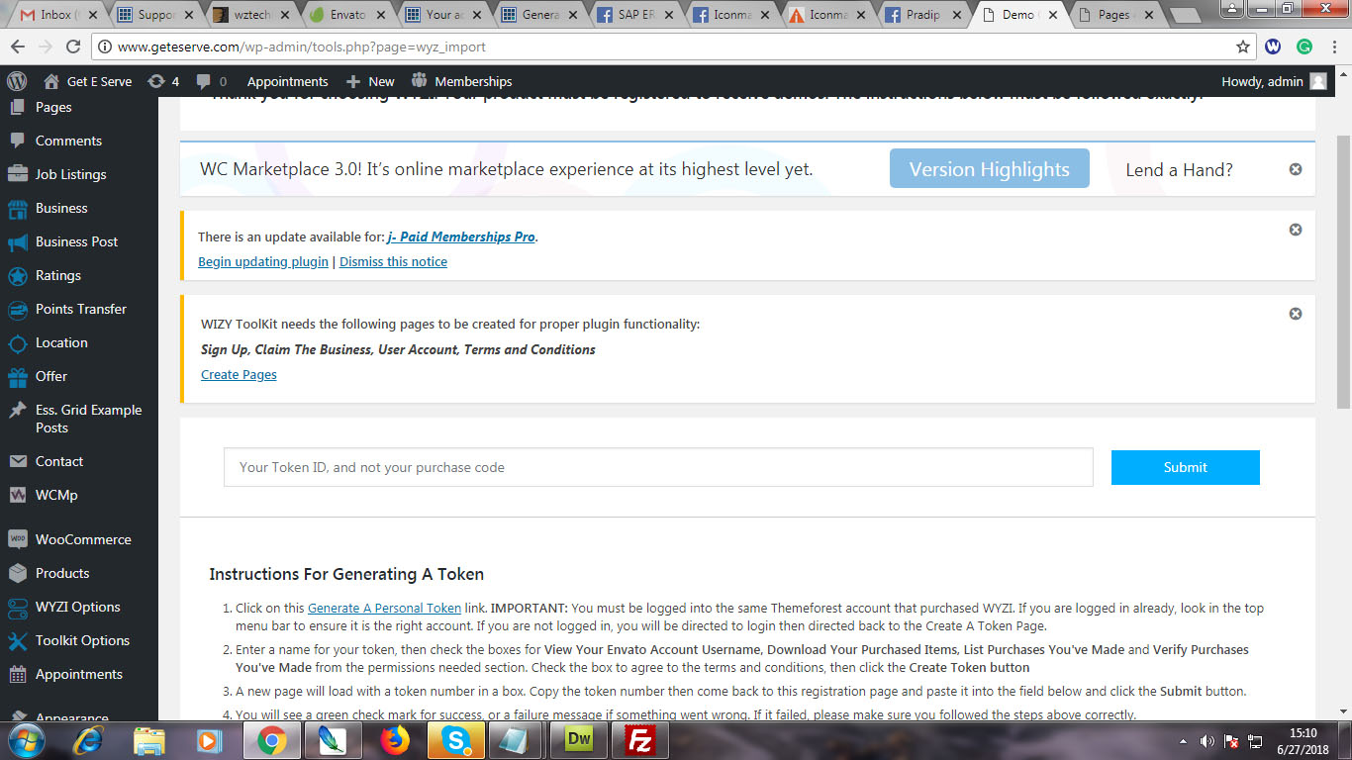Dismiss the WC Marketplace notice with its X
The image size is (1352, 760).
[x=1295, y=169]
